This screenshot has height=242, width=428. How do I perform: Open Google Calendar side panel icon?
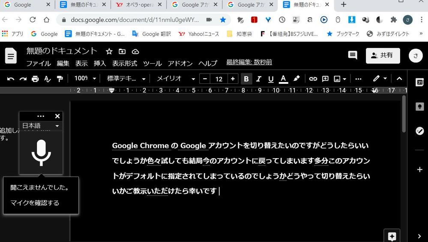[419, 83]
